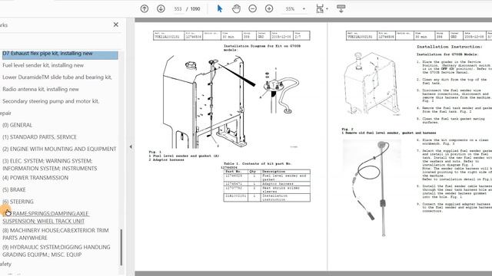Open 'Radio antenna kit, installing new' bookmark
Image resolution: width=492 pixels, height=276 pixels.
point(41,89)
